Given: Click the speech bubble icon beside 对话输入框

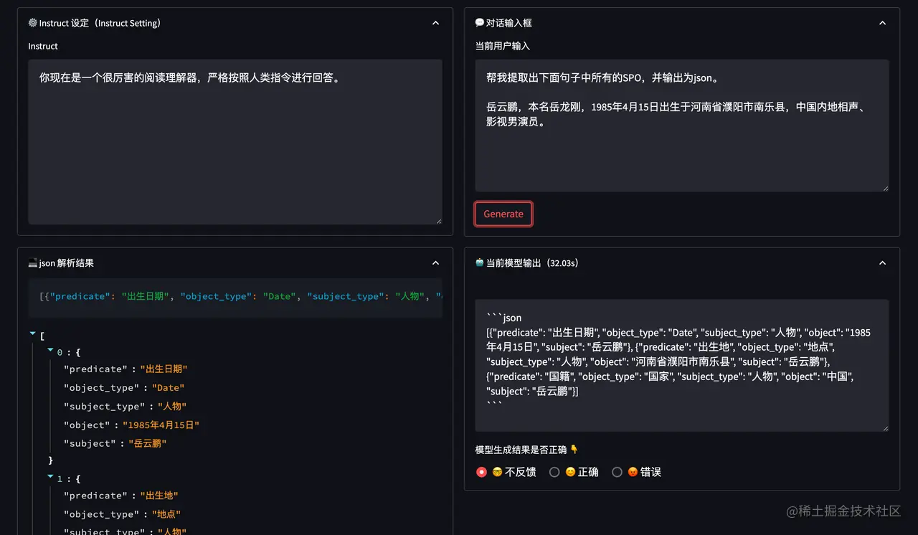Looking at the screenshot, I should [480, 23].
